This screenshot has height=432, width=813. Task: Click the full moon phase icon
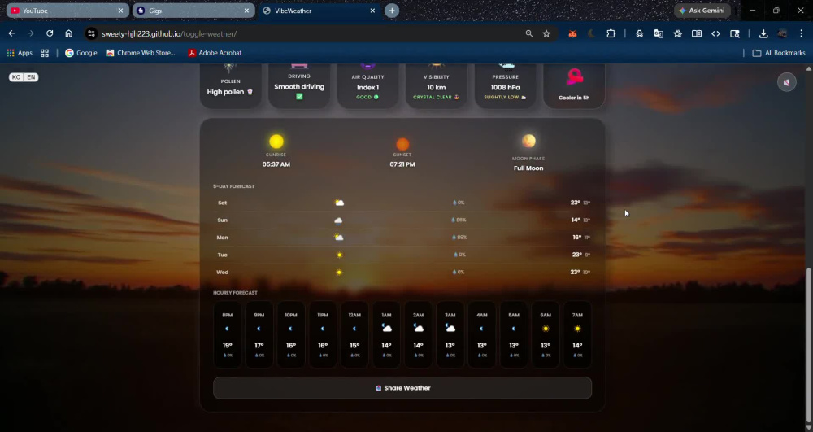point(528,141)
